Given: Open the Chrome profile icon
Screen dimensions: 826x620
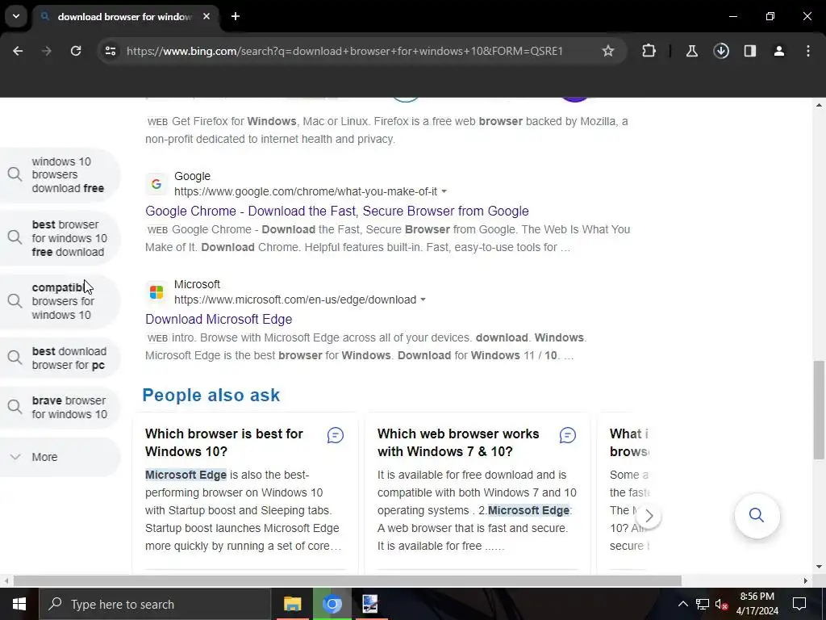Looking at the screenshot, I should click(779, 51).
